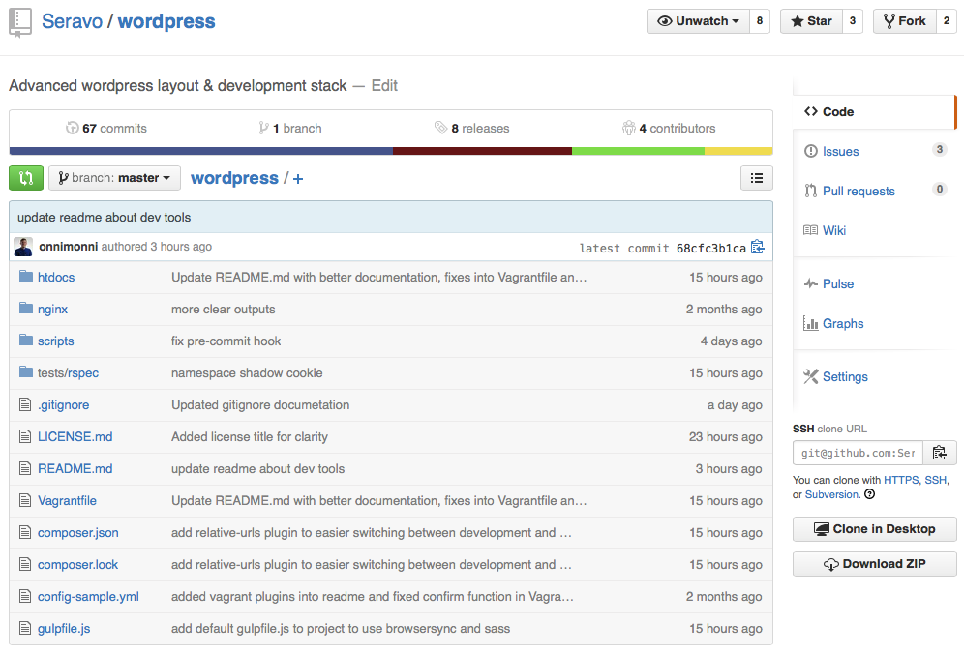Screen dimensions: 964x652
Task: Click the Graphs bar chart icon
Action: pos(810,323)
